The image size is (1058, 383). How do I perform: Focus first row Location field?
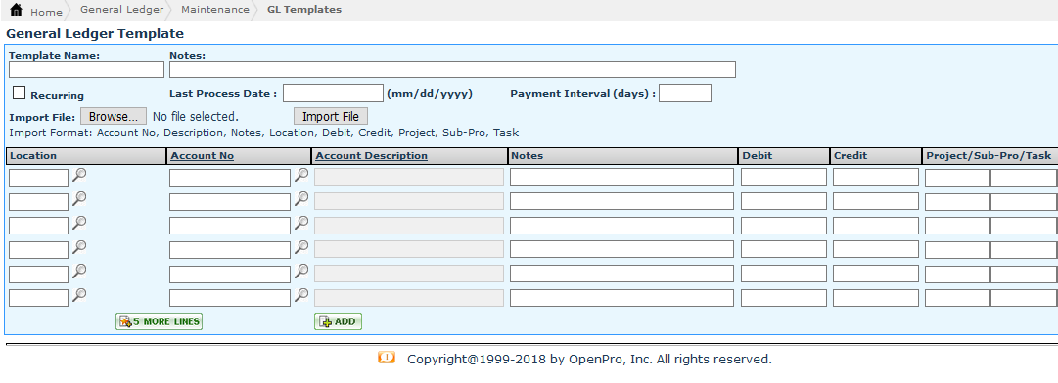tap(38, 178)
